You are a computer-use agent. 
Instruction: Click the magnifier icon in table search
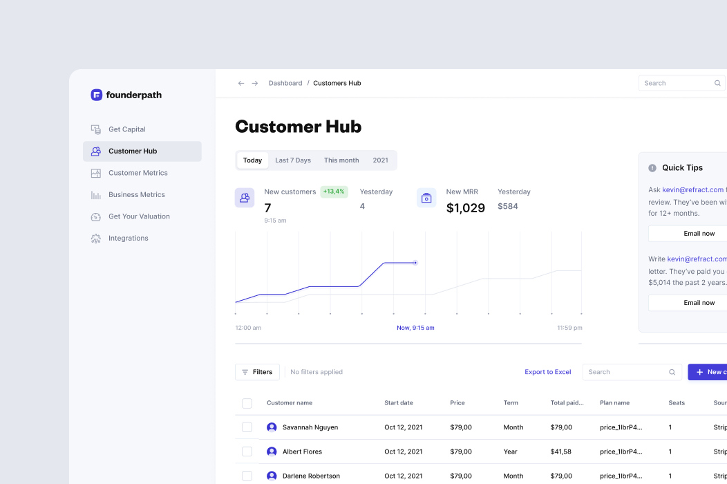point(672,372)
